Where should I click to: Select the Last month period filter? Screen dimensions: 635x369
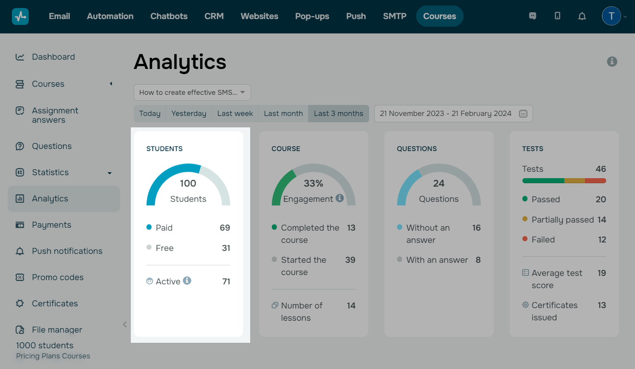(283, 113)
